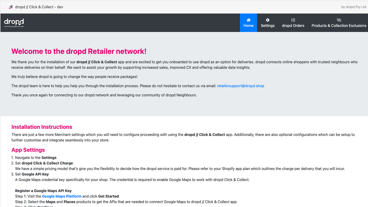Click the Settings gear icon
Screen dimensions: 368x207
pyautogui.click(x=268, y=20)
